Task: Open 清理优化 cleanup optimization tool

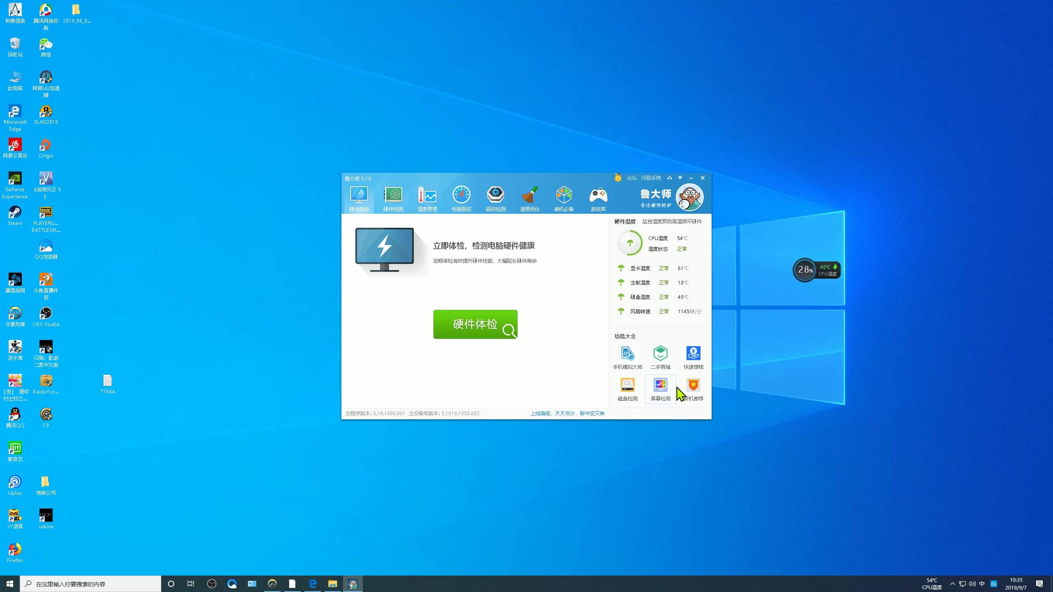Action: (x=530, y=198)
